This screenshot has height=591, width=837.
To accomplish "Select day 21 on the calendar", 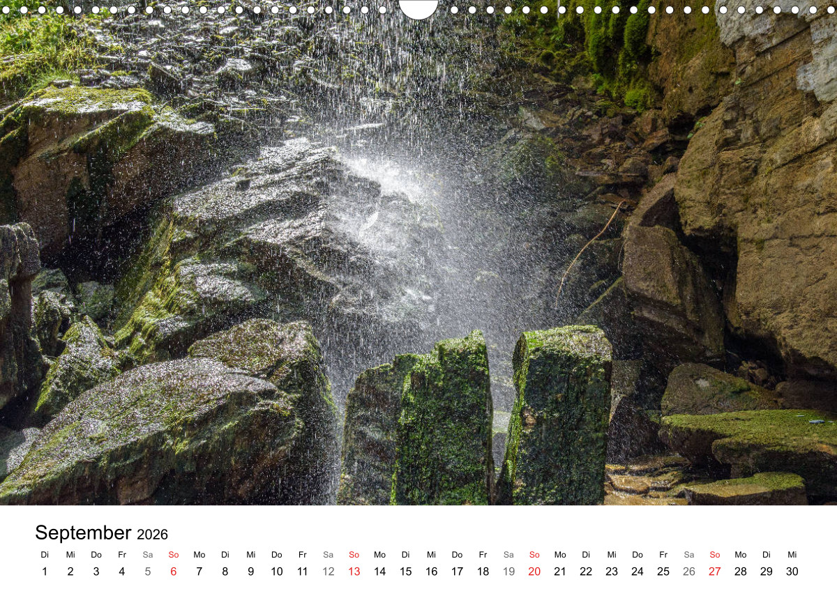I will [560, 571].
